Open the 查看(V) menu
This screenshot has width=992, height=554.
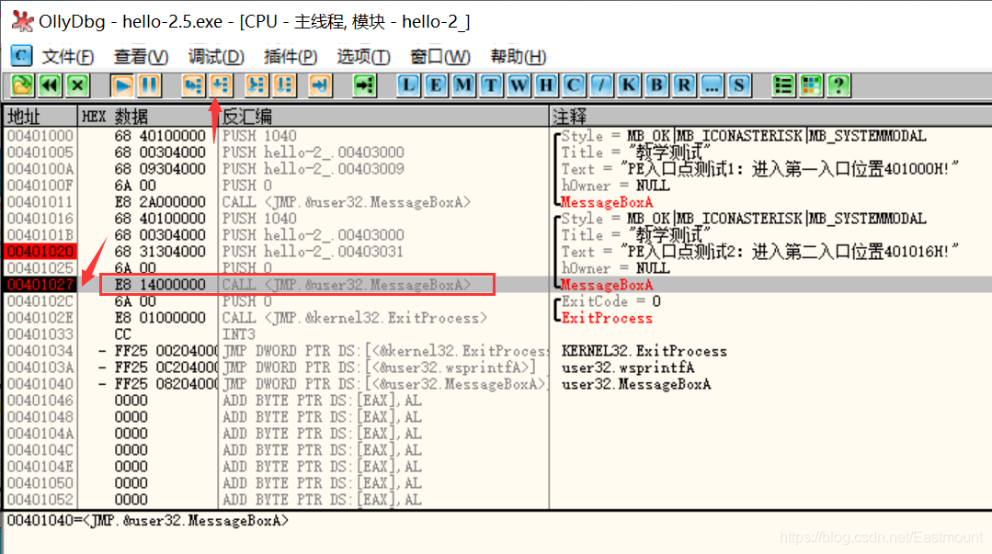tap(141, 57)
